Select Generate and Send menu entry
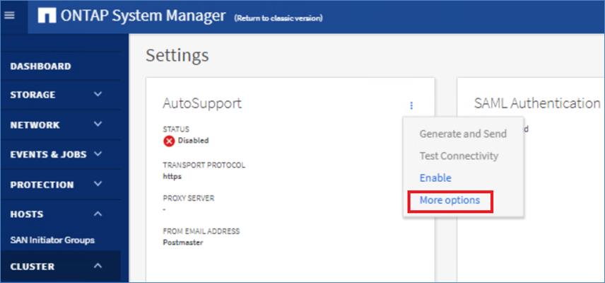This screenshot has width=605, height=283. coord(463,134)
